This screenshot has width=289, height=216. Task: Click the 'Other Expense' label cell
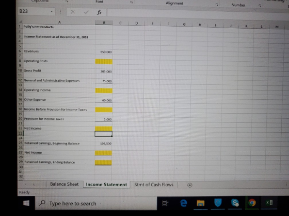coord(59,100)
